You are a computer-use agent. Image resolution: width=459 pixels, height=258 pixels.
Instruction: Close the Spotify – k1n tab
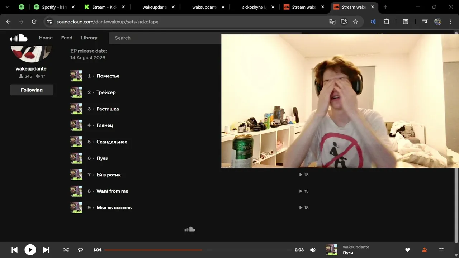[x=73, y=7]
